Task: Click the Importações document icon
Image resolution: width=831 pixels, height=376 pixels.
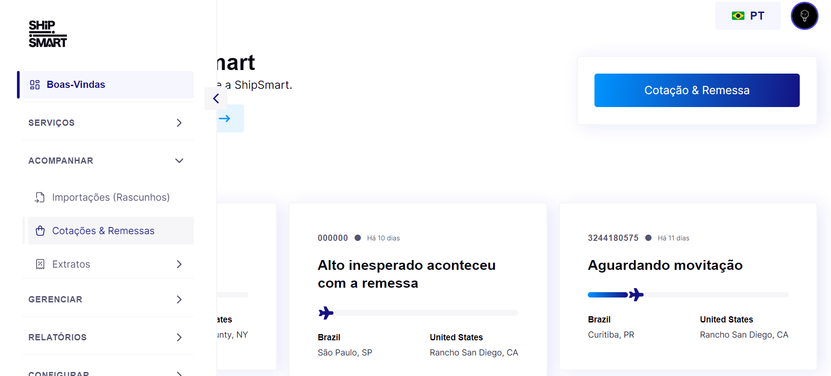Action: click(40, 198)
